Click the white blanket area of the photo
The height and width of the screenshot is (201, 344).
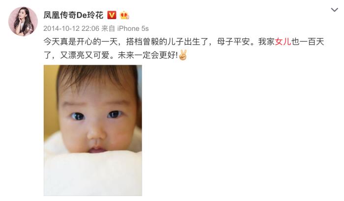point(93,173)
